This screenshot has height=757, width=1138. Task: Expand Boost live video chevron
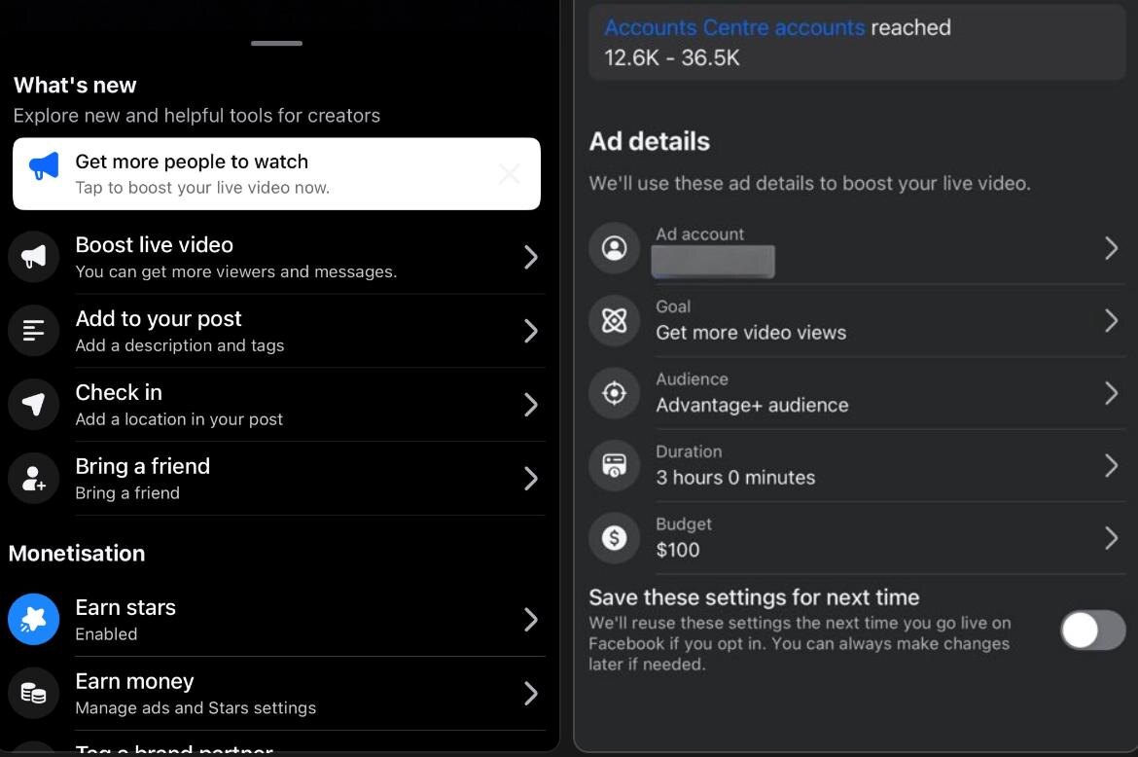point(530,257)
